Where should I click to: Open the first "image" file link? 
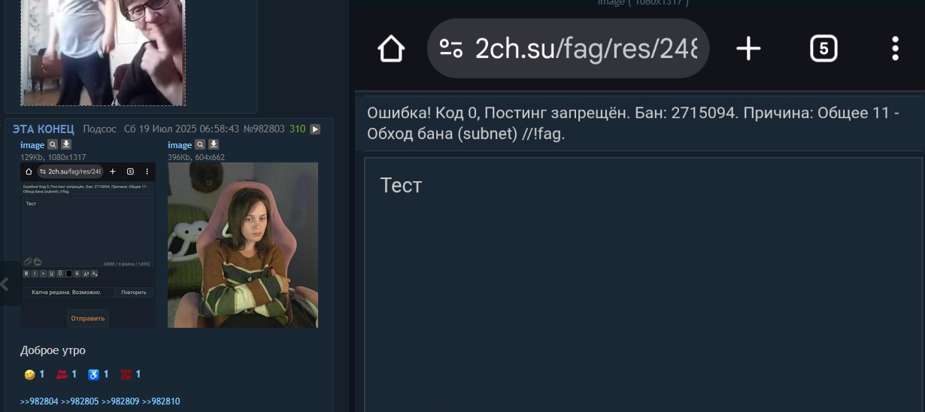32,144
